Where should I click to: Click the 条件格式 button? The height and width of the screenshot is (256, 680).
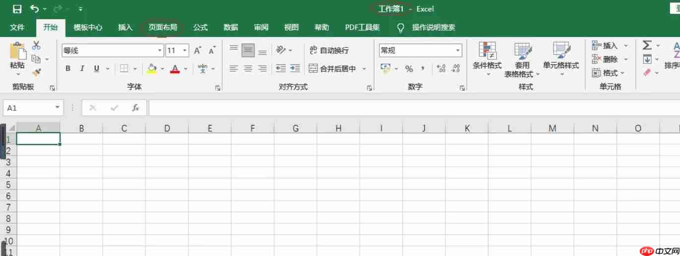487,58
